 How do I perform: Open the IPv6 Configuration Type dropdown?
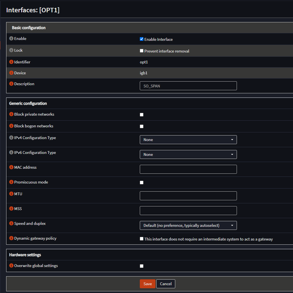click(188, 154)
